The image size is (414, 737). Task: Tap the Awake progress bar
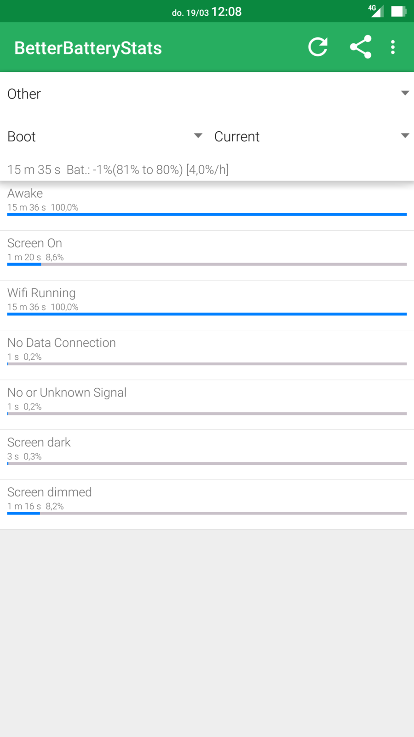pyautogui.click(x=207, y=215)
